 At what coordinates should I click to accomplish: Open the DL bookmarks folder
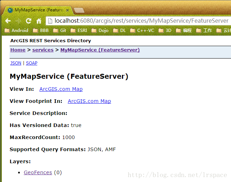coord(119,31)
